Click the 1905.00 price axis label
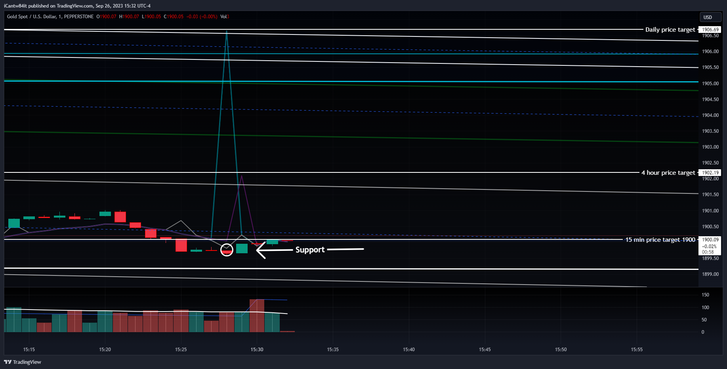The width and height of the screenshot is (727, 369). pyautogui.click(x=710, y=84)
